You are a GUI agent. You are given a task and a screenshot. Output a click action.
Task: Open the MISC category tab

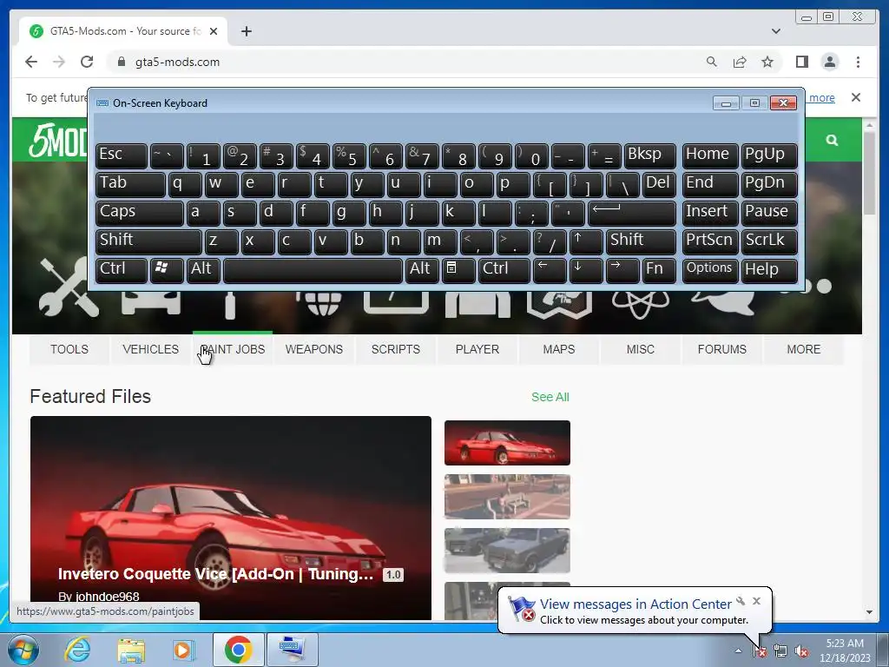click(x=641, y=349)
